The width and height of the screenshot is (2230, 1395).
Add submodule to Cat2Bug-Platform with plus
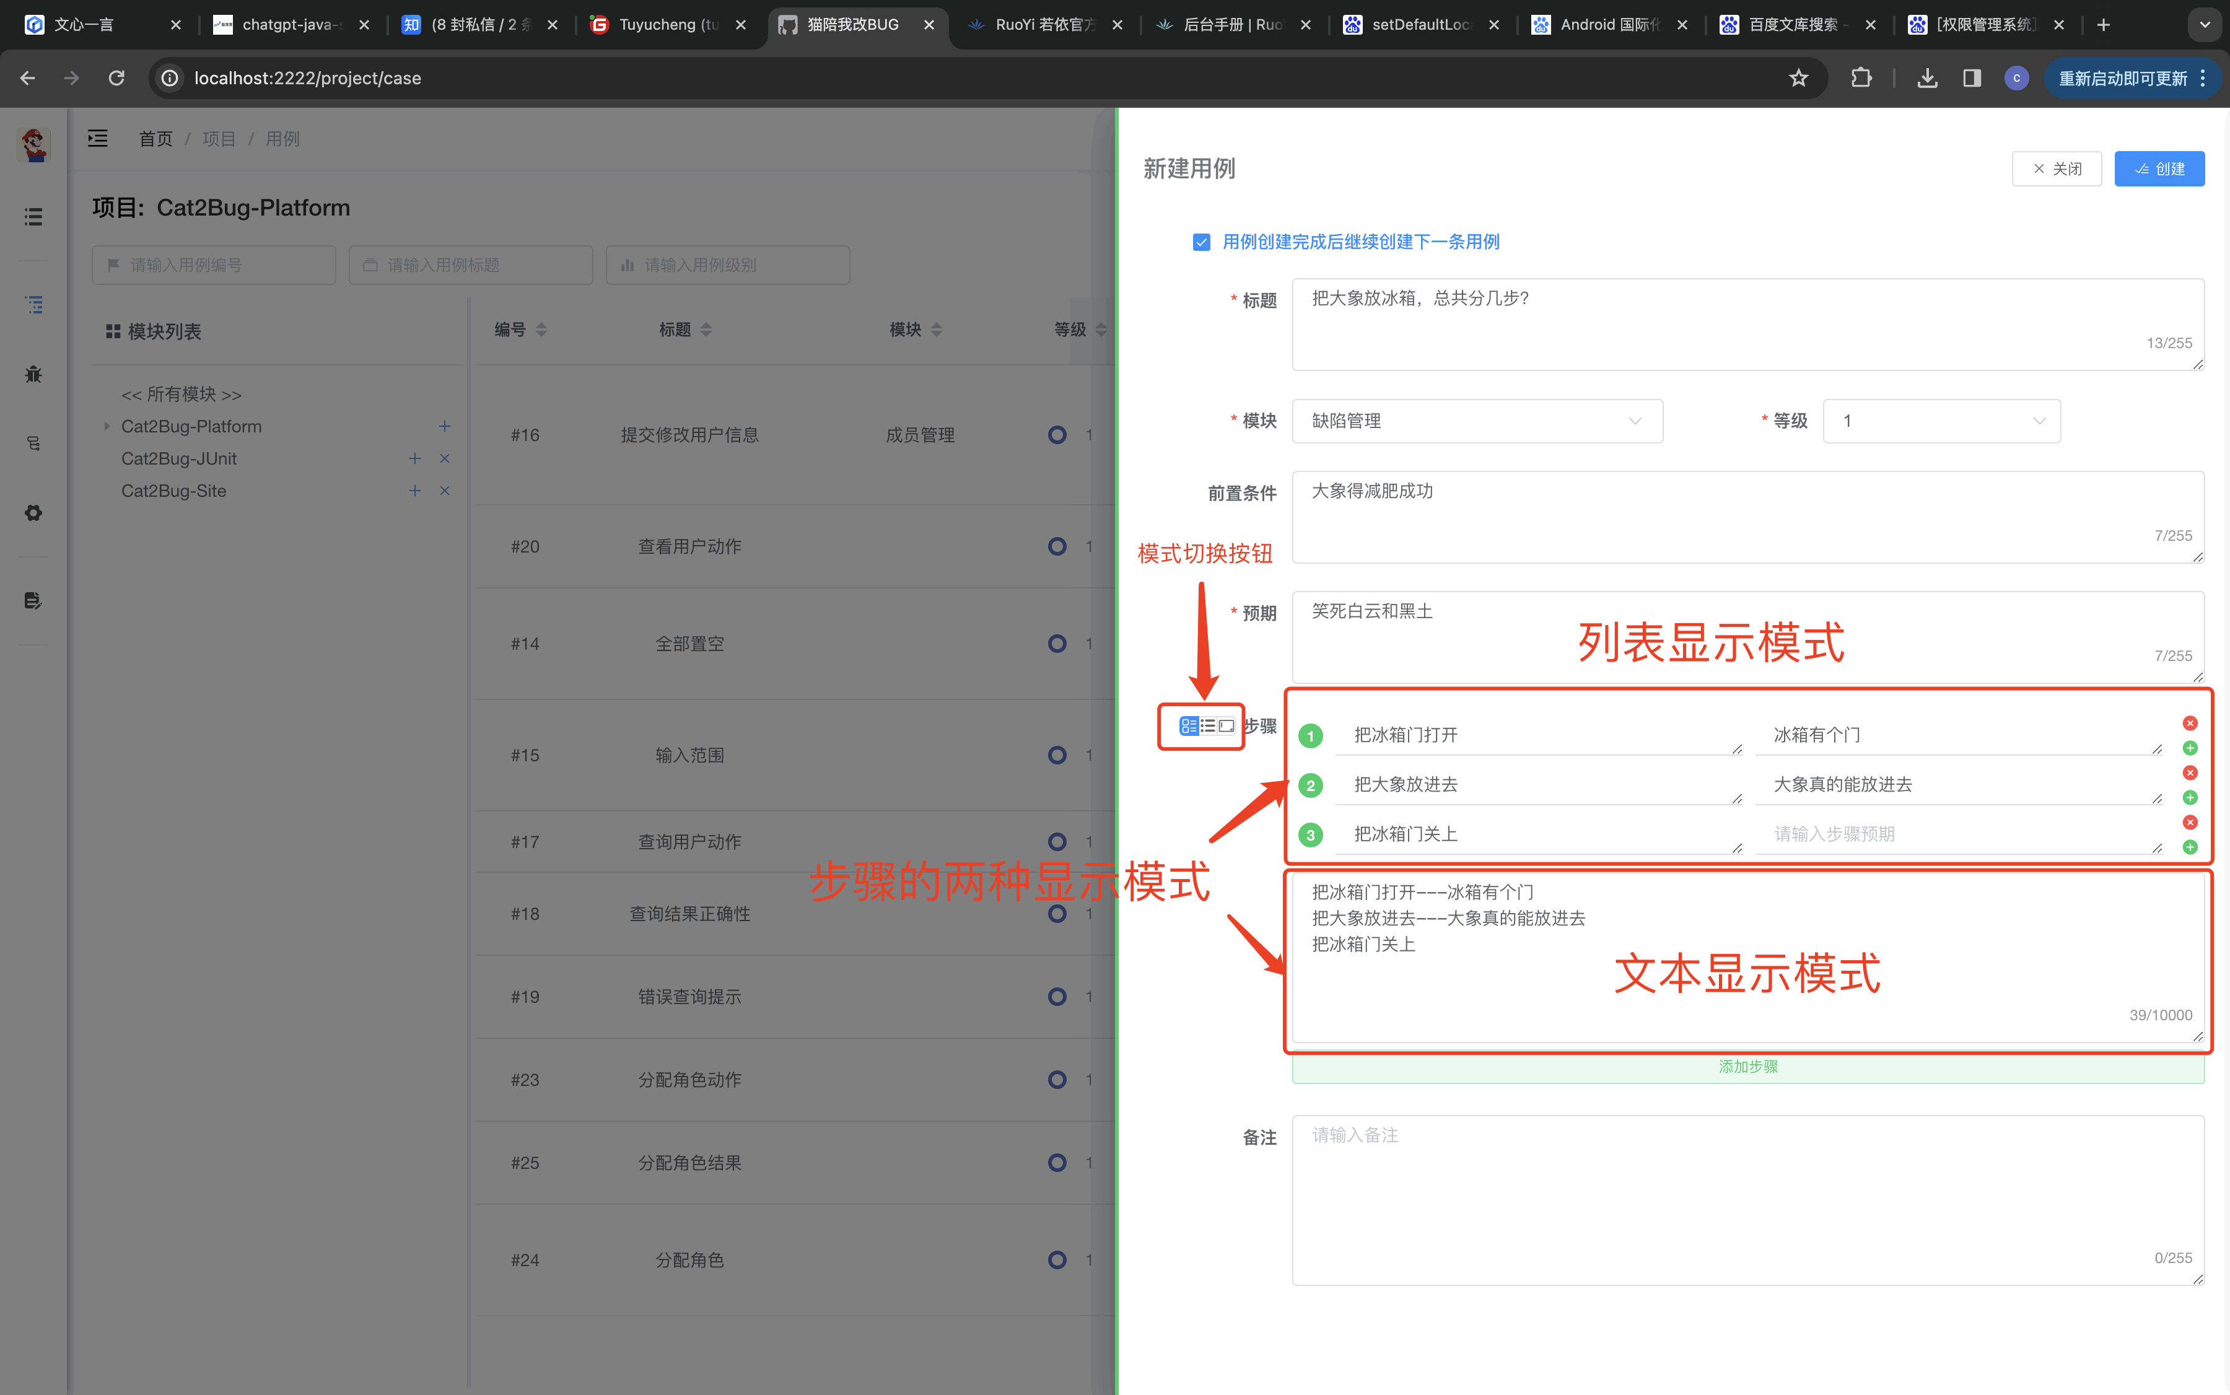pos(445,426)
